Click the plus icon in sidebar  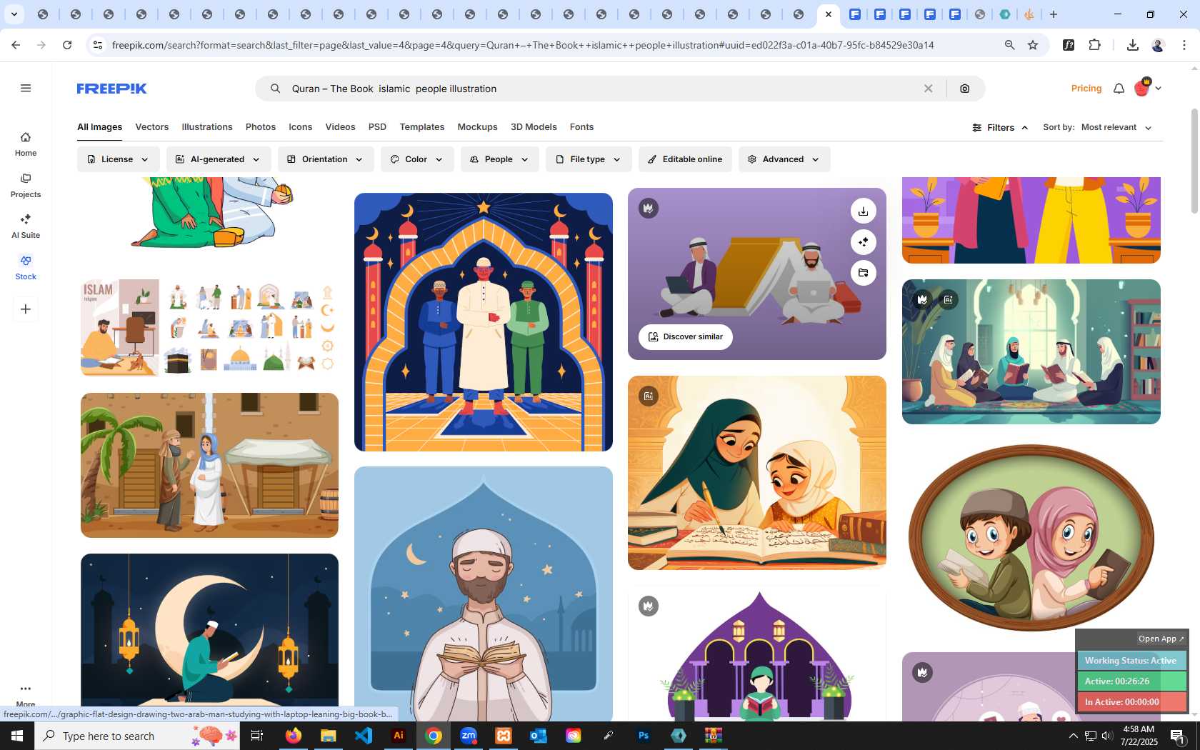click(x=26, y=309)
